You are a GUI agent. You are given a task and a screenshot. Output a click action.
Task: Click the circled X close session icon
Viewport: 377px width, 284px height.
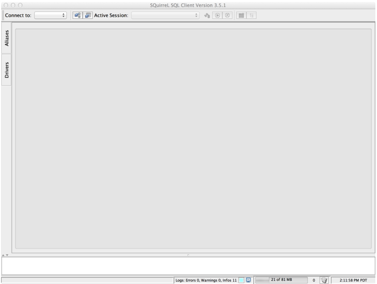tap(227, 15)
